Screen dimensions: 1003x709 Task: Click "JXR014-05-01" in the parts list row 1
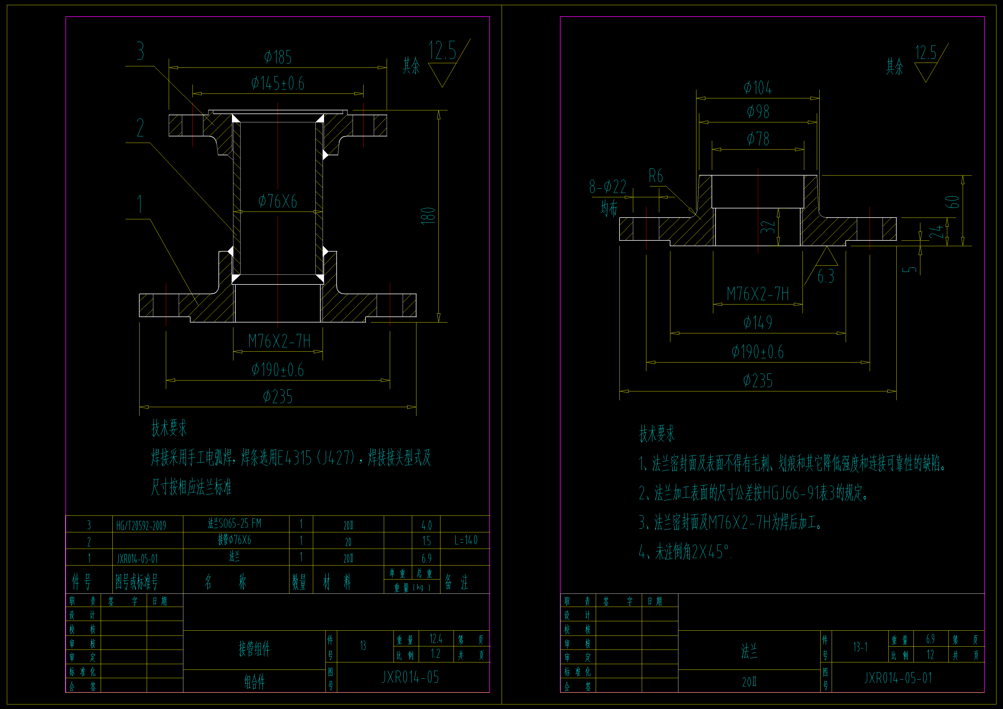pos(137,559)
